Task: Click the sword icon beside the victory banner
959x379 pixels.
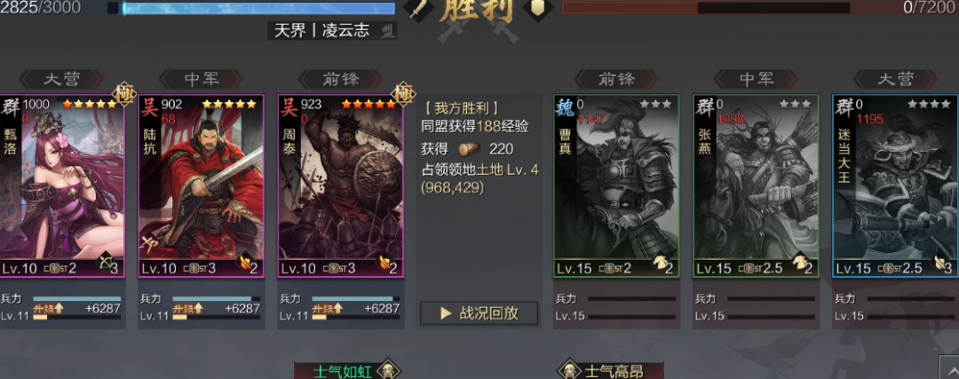Action: pyautogui.click(x=419, y=9)
